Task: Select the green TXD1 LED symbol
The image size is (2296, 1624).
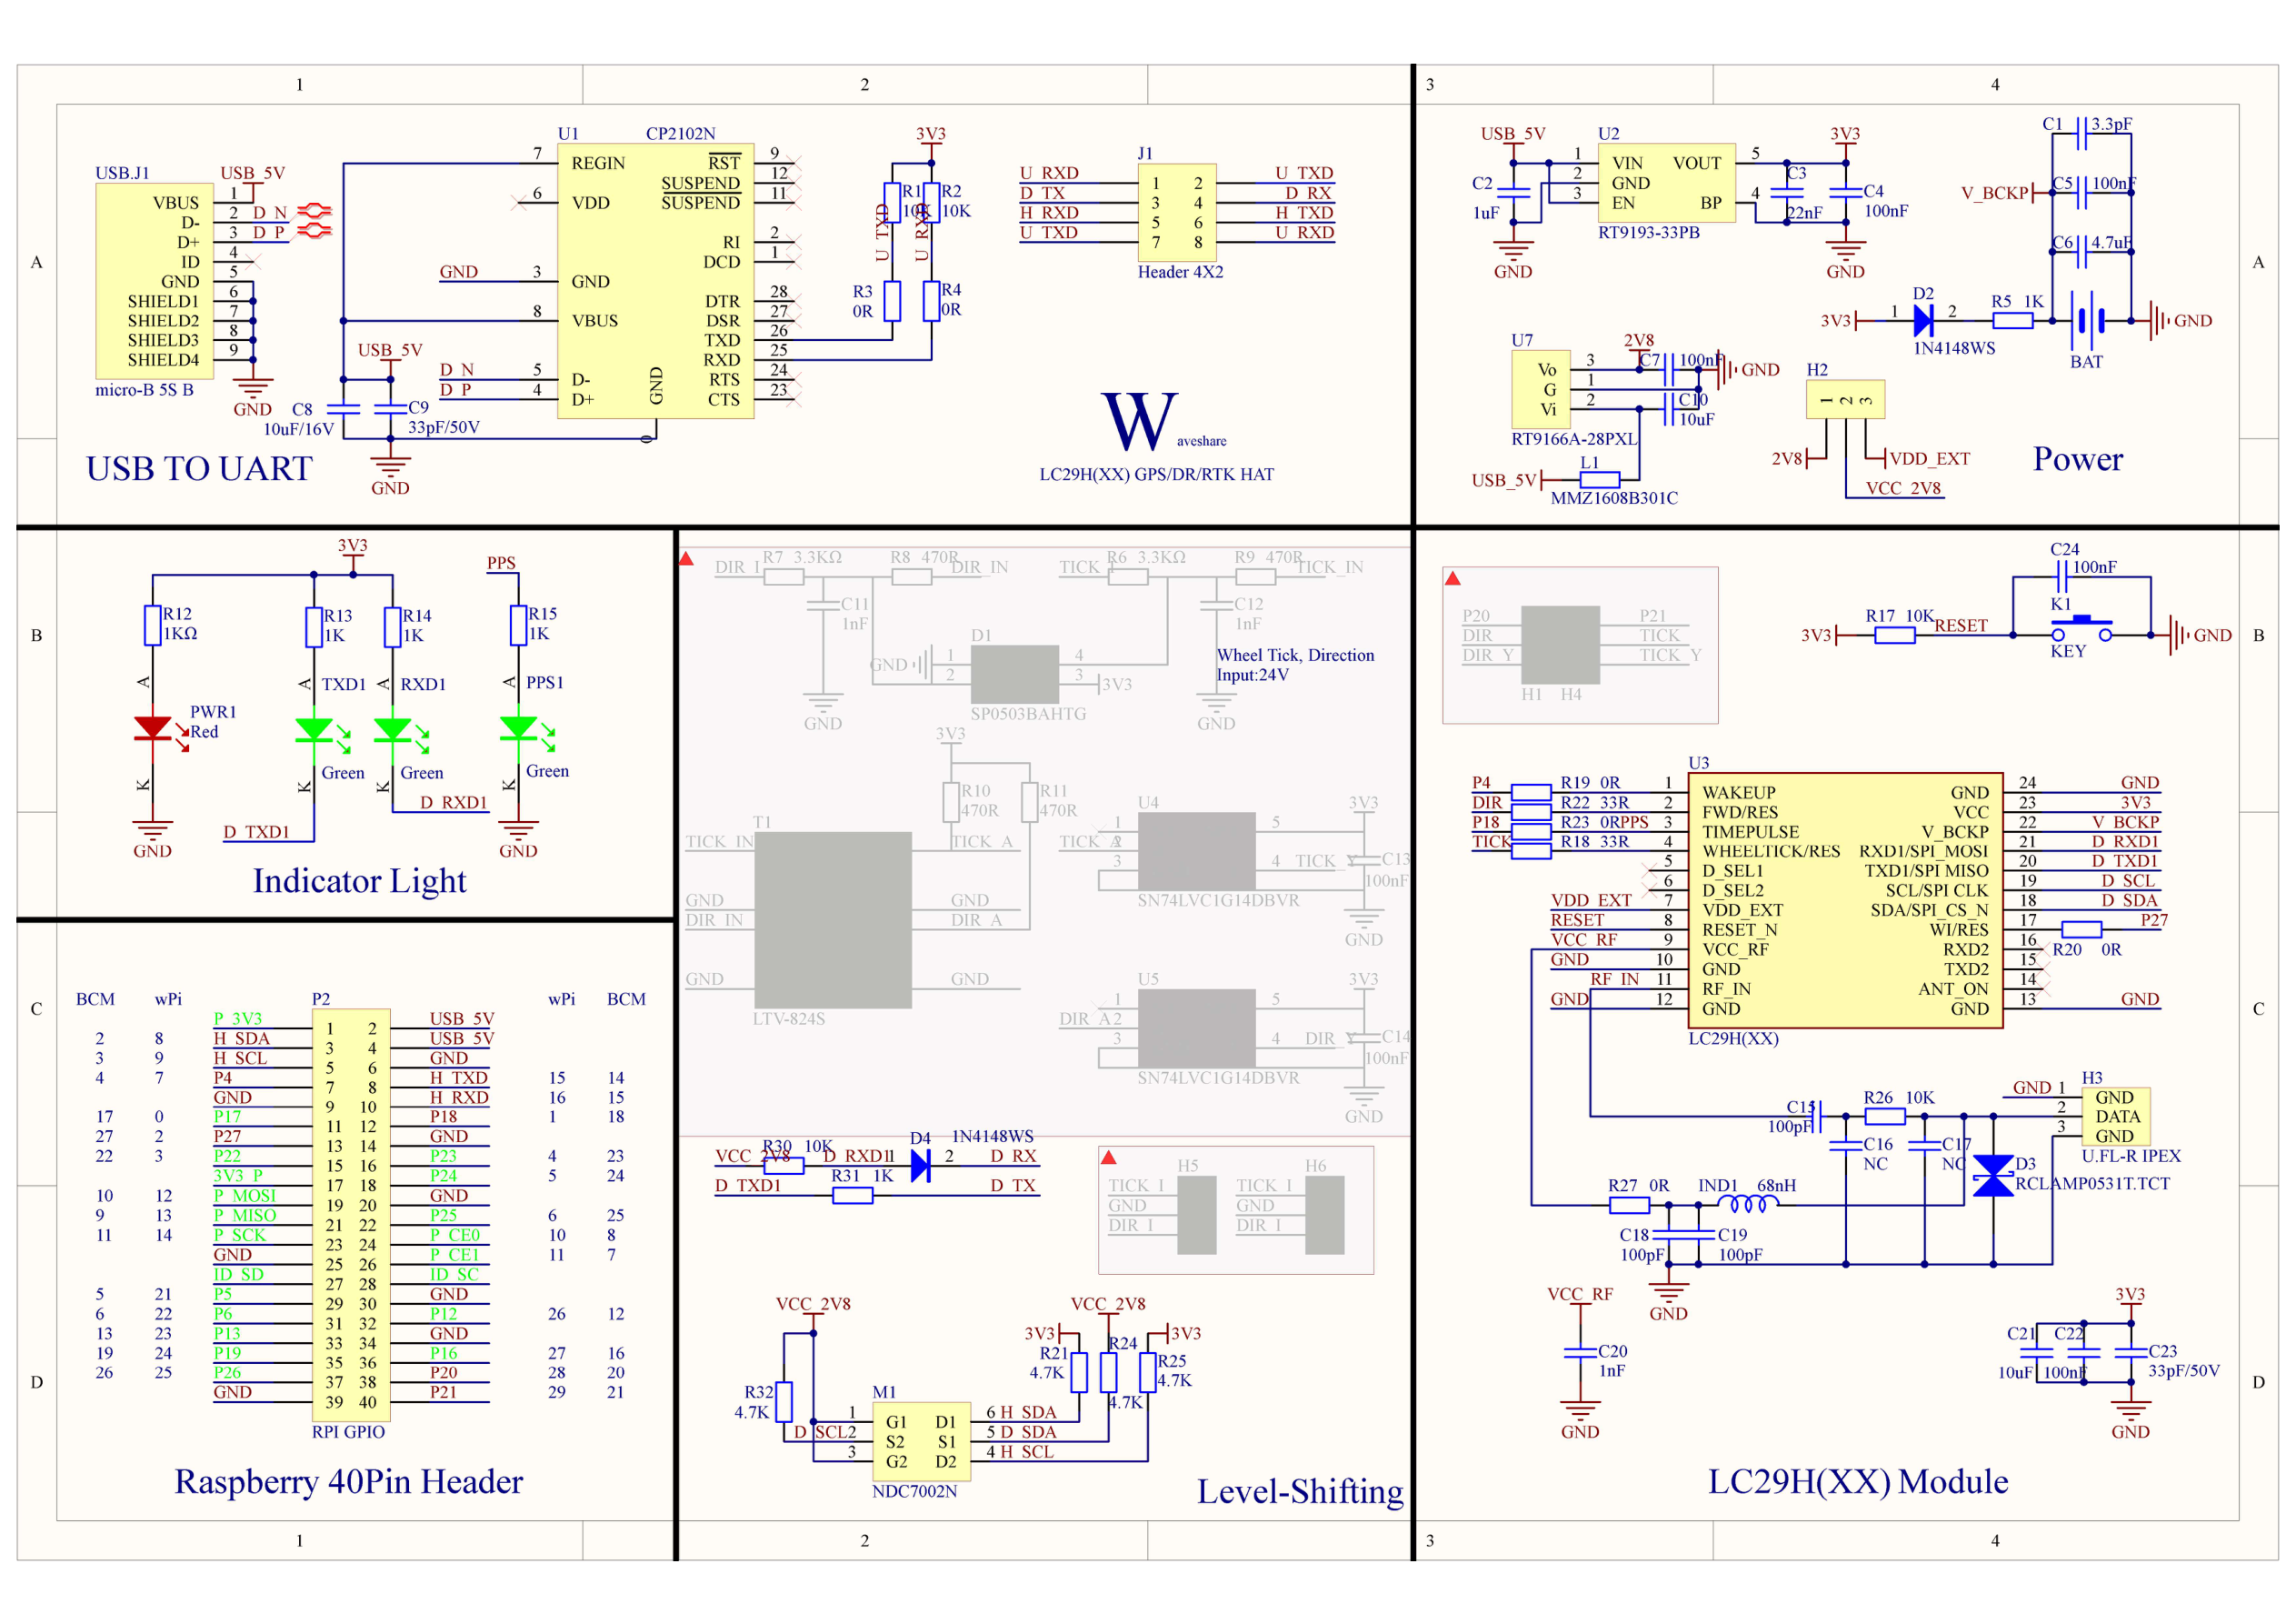Action: tap(313, 729)
